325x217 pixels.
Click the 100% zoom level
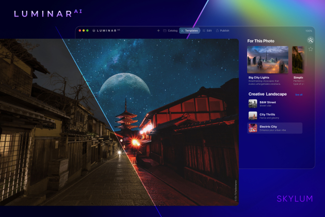tap(308, 31)
